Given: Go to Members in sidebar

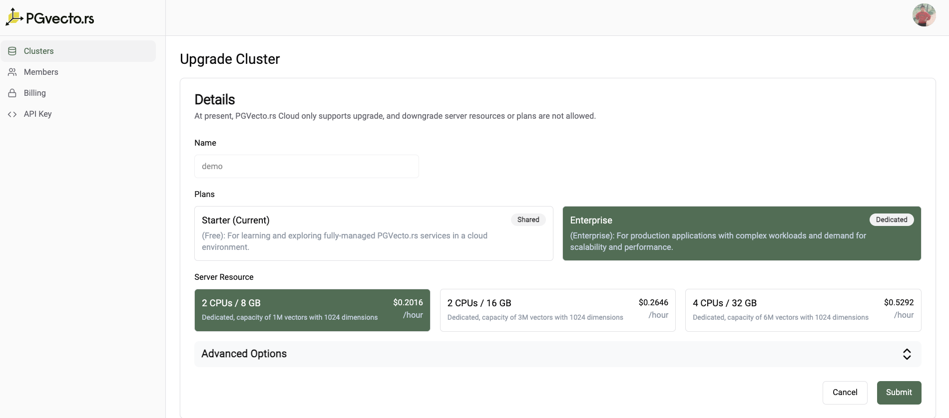Looking at the screenshot, I should click(78, 72).
